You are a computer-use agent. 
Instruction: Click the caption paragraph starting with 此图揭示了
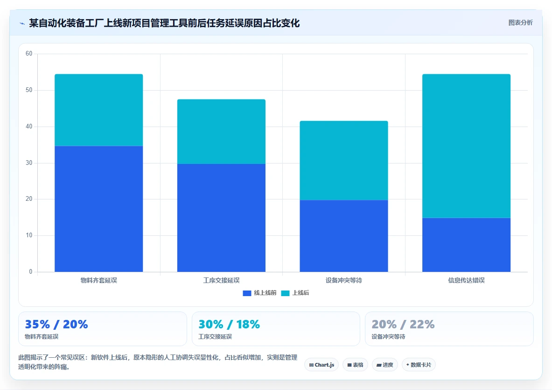158,362
